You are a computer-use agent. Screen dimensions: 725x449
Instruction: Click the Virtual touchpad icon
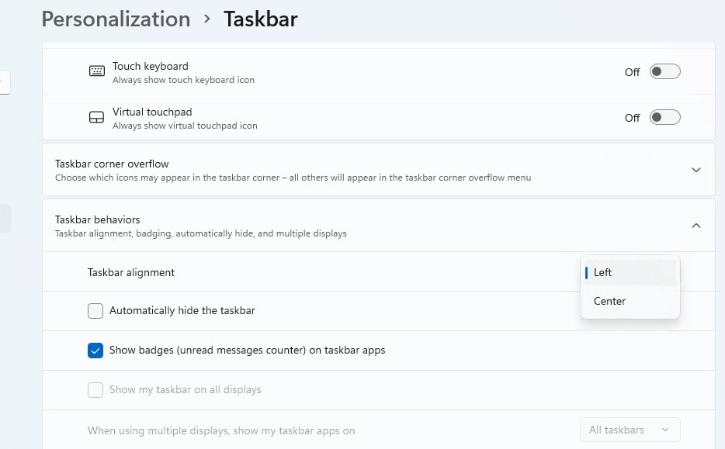[96, 118]
